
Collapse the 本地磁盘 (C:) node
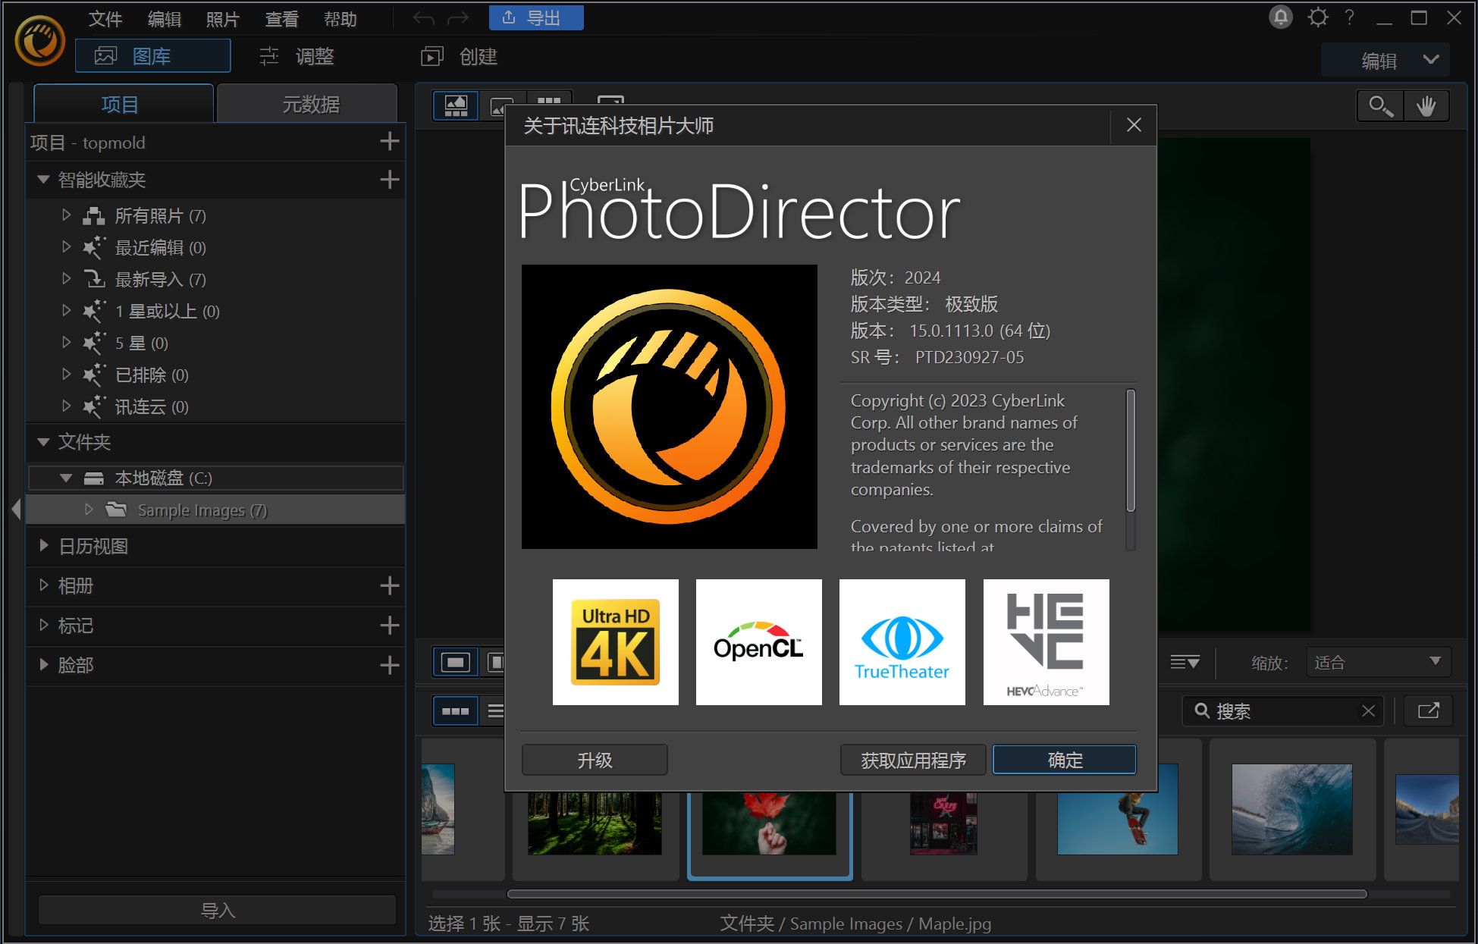(x=66, y=478)
